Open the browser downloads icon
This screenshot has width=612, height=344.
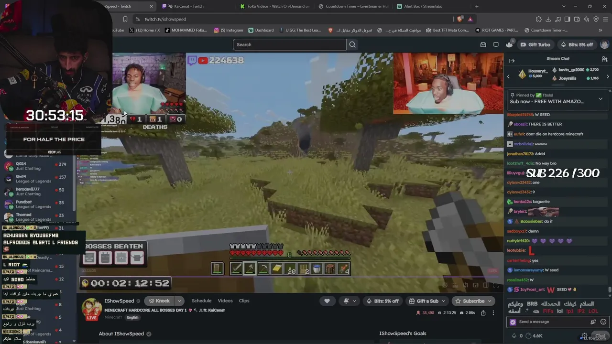point(548,19)
